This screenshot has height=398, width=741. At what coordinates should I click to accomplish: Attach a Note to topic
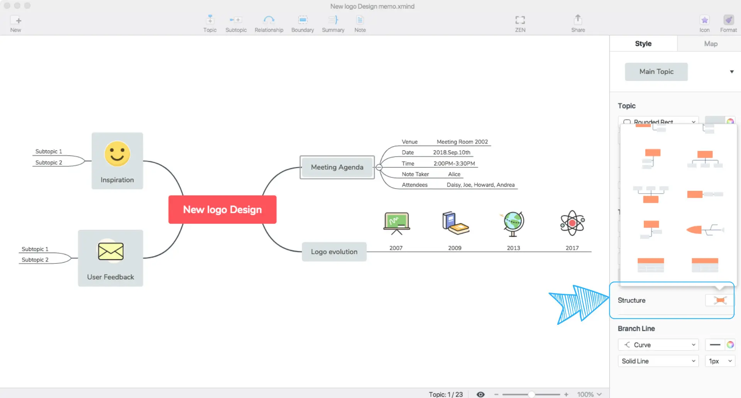point(360,24)
